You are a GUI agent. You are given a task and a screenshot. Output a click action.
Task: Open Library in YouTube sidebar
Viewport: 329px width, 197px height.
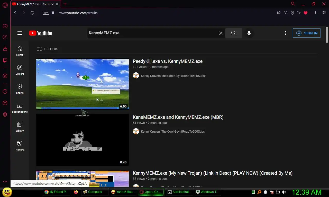(20, 127)
